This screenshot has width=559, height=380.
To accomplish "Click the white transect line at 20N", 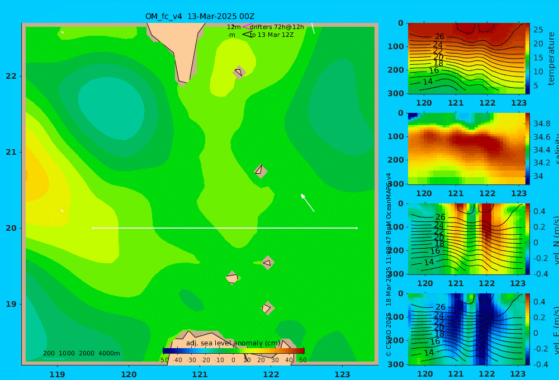I will point(225,228).
